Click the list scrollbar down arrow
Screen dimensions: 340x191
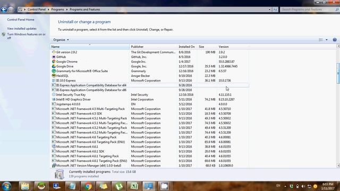(338, 166)
